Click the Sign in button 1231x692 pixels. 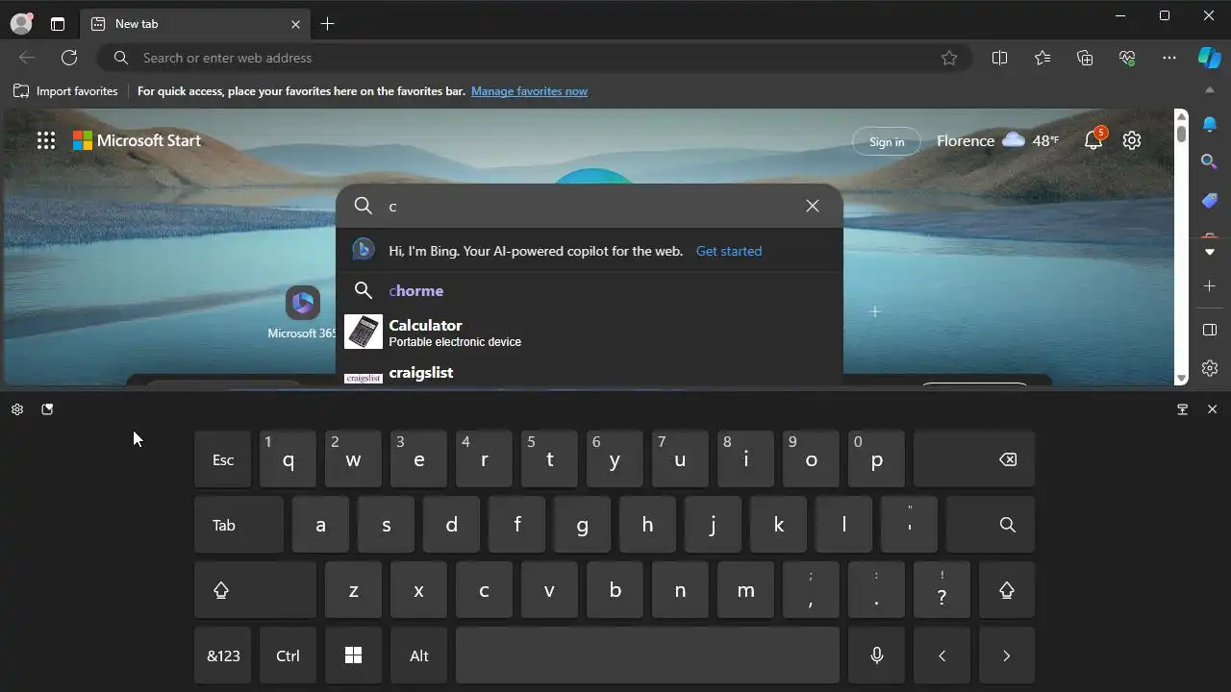click(887, 141)
